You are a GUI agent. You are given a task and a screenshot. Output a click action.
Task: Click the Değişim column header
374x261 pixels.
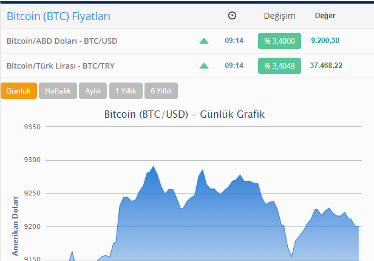pos(279,16)
